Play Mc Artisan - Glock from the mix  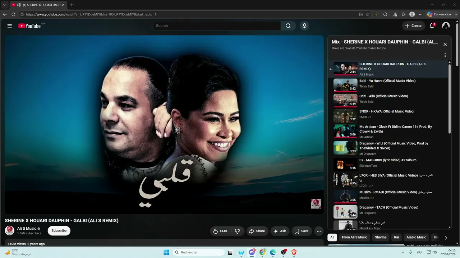(x=388, y=132)
